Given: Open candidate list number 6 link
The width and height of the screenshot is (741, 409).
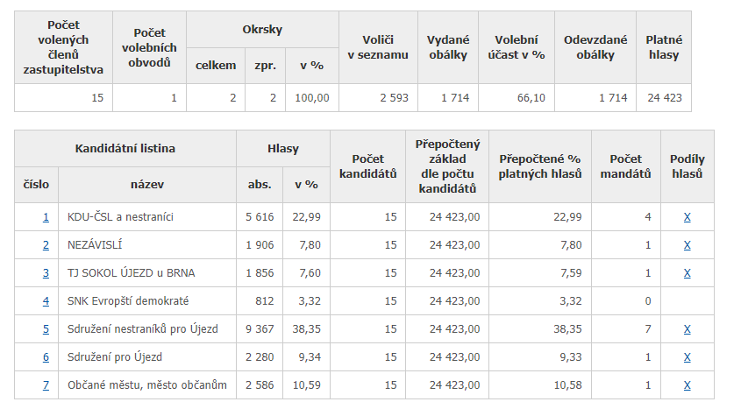Looking at the screenshot, I should pos(46,357).
